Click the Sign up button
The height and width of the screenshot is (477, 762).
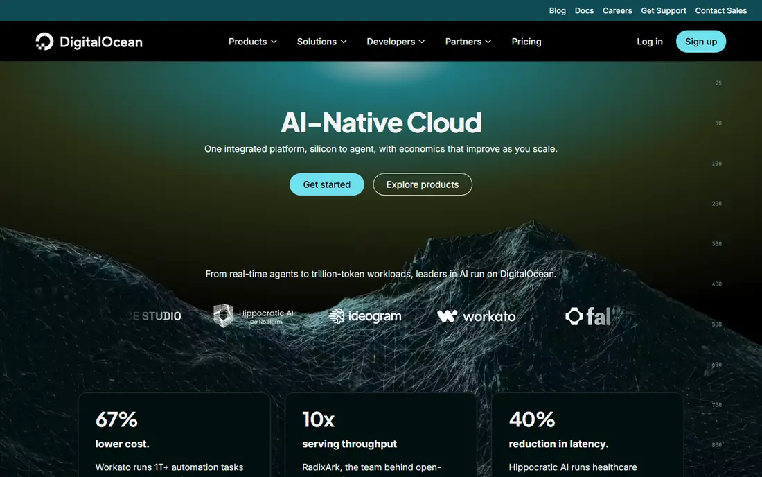coord(701,42)
